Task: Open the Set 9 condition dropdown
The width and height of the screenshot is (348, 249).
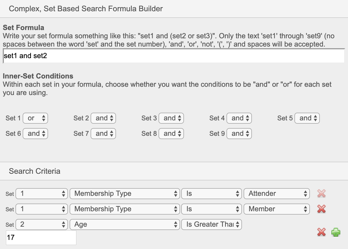Action: 239,133
